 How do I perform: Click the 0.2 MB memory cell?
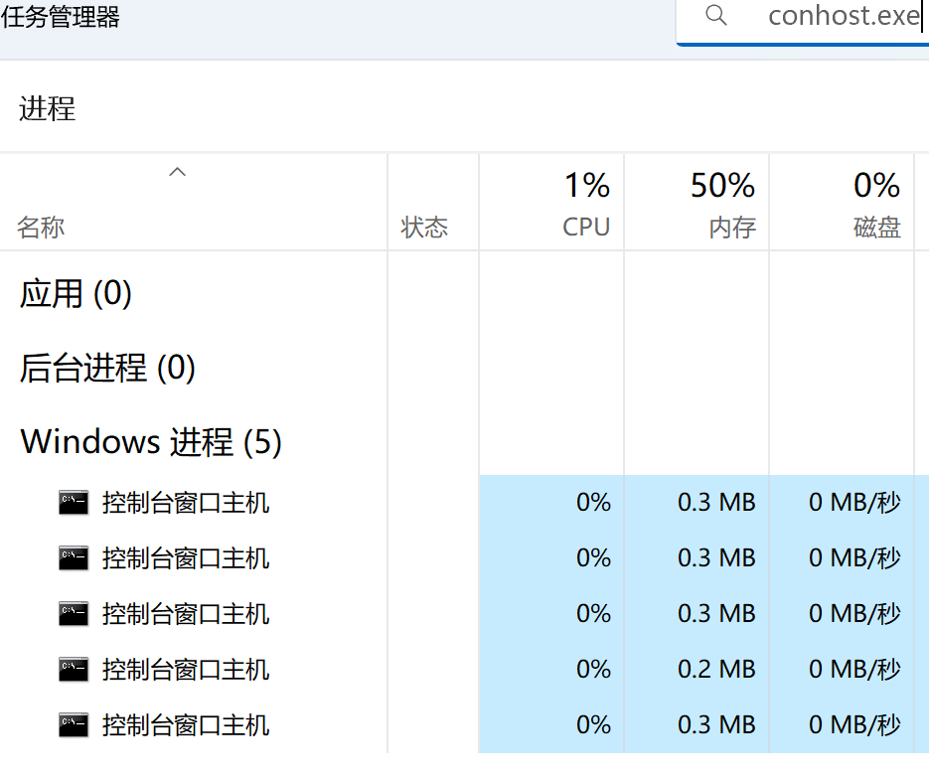click(x=697, y=670)
